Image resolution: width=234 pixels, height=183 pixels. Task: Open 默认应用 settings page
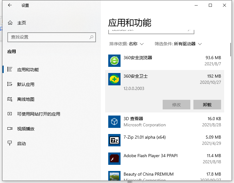point(26,84)
